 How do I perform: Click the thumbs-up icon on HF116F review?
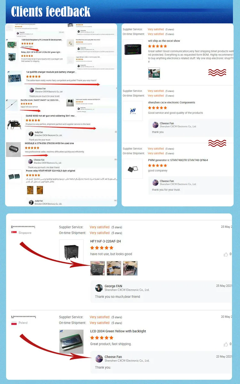pyautogui.click(x=226, y=254)
